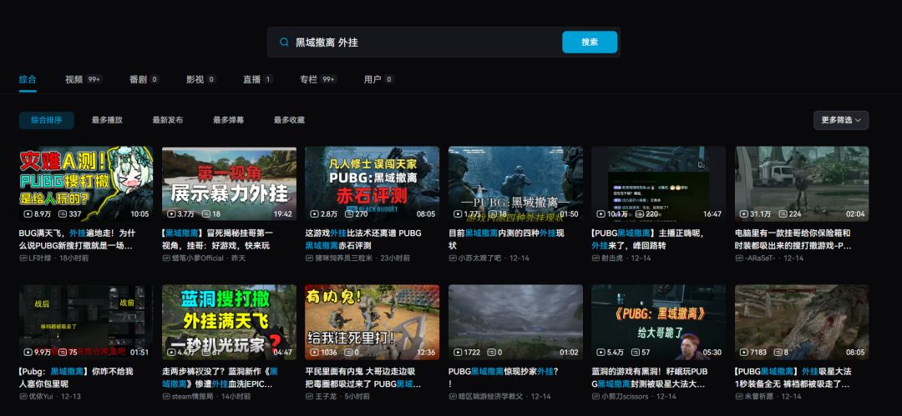Open title 冒死揭秘挂哥第一视角

pyautogui.click(x=218, y=239)
